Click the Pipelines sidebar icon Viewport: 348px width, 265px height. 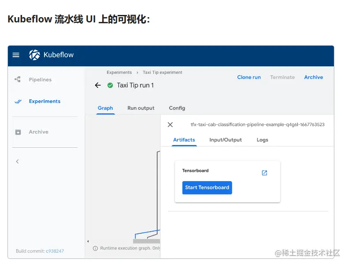click(x=18, y=79)
